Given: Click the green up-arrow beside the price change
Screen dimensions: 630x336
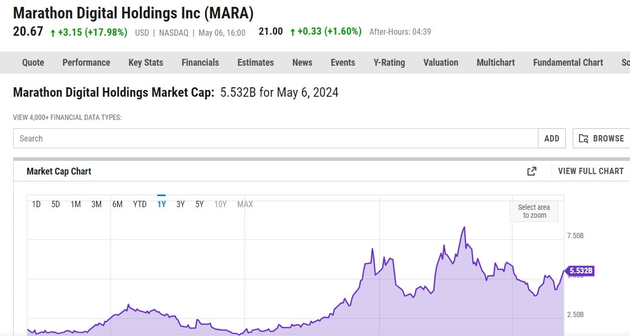Looking at the screenshot, I should (x=52, y=32).
